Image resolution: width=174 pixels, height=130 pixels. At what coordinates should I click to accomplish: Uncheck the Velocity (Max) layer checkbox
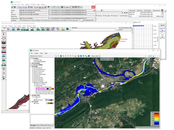click(36, 89)
